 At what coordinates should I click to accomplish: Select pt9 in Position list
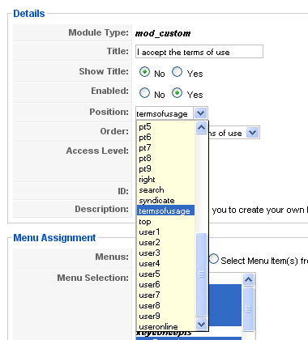click(x=165, y=168)
